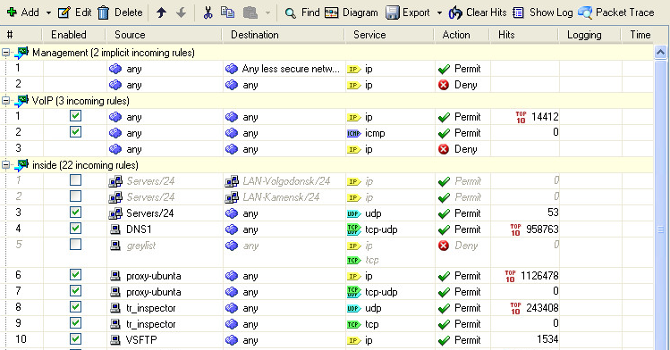Launch the Packet Trace tool

coord(616,12)
